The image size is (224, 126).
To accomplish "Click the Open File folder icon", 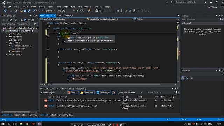I will 21,11.
